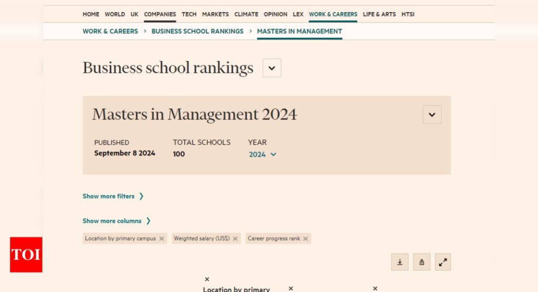Expand Show more columns

[117, 221]
